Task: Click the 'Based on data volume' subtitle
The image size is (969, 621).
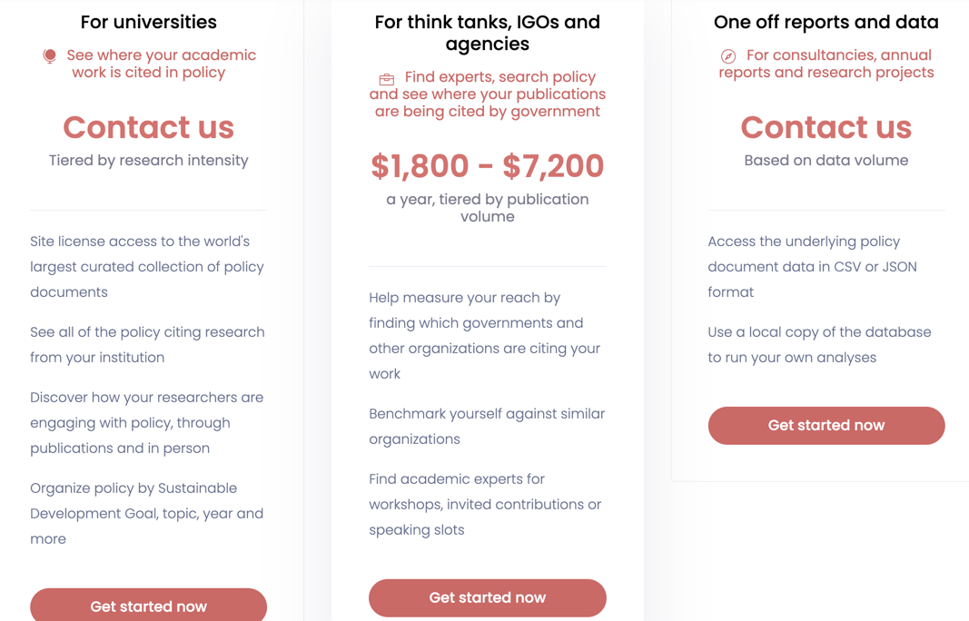Action: (826, 161)
